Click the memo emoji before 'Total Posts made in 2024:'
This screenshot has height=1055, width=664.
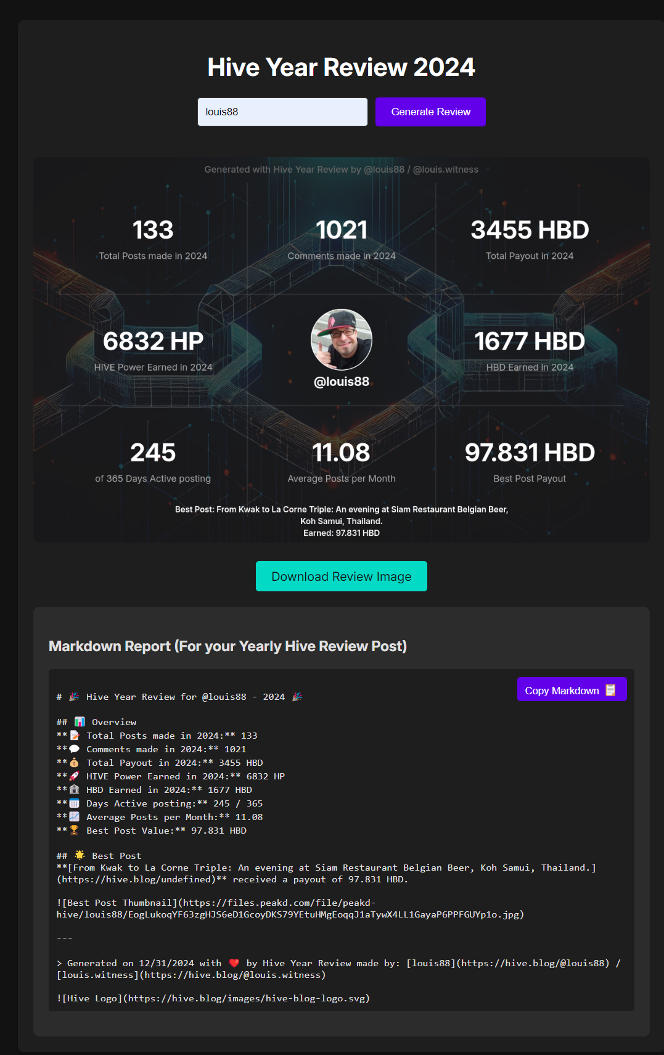pyautogui.click(x=75, y=736)
